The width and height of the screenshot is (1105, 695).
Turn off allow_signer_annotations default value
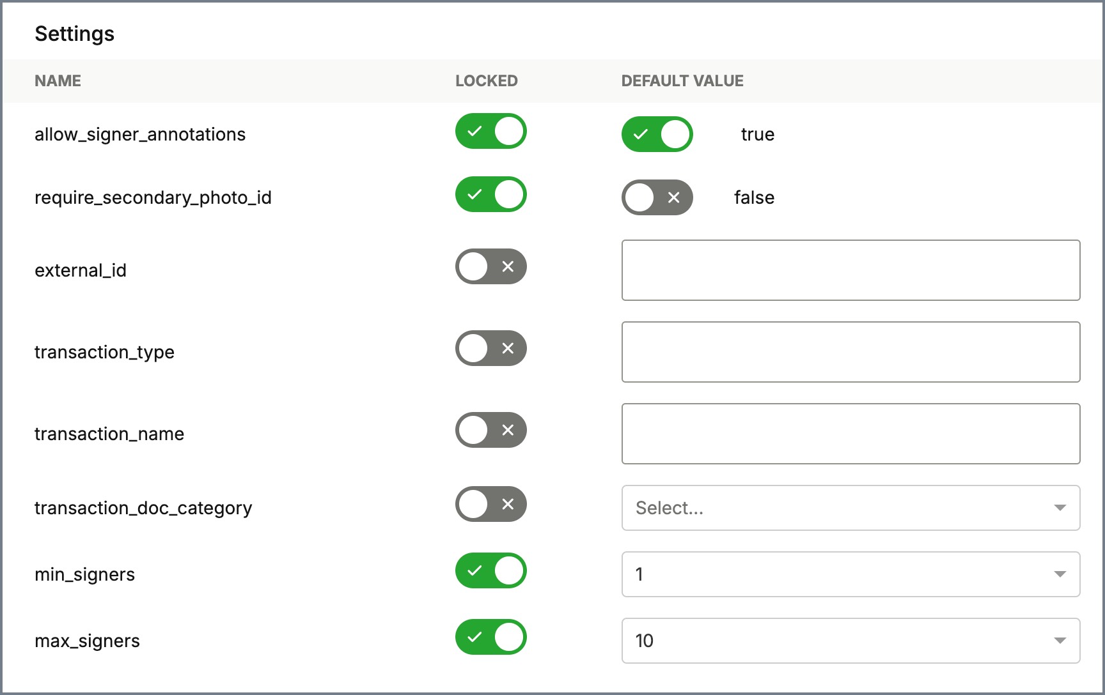(x=657, y=134)
